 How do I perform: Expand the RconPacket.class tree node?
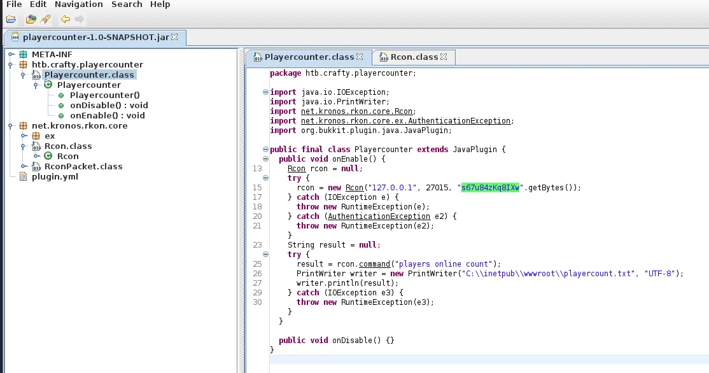24,166
